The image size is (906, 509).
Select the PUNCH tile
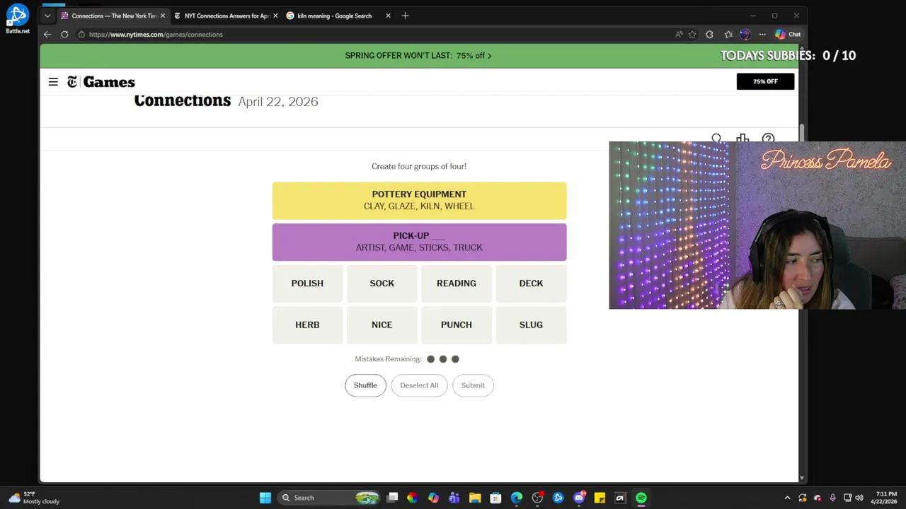click(x=457, y=325)
